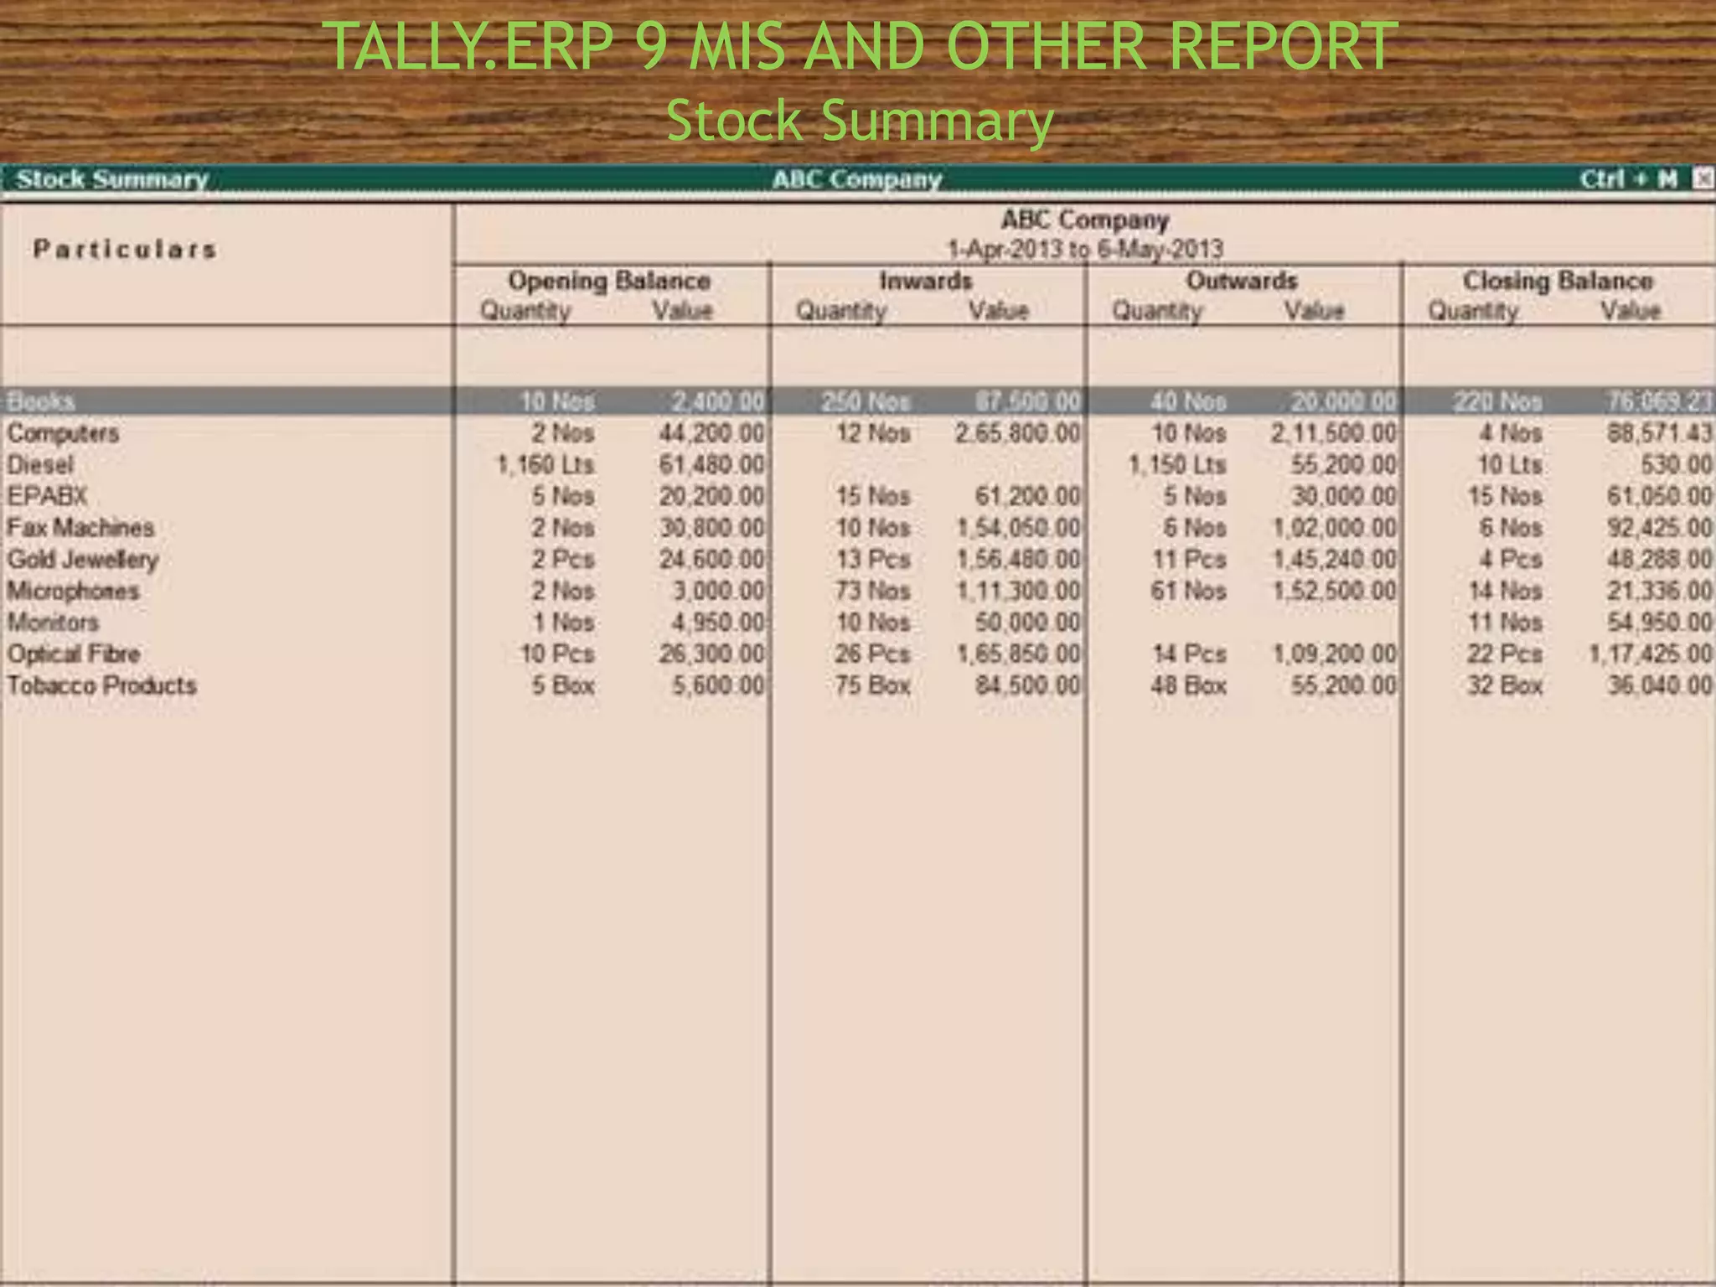Open the Fax Machines stock item
Screen dimensions: 1716x1287
[x=80, y=528]
